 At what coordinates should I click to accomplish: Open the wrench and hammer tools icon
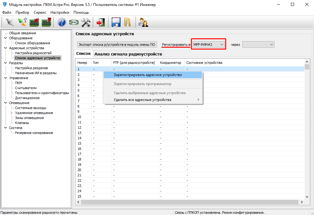[x=86, y=22]
